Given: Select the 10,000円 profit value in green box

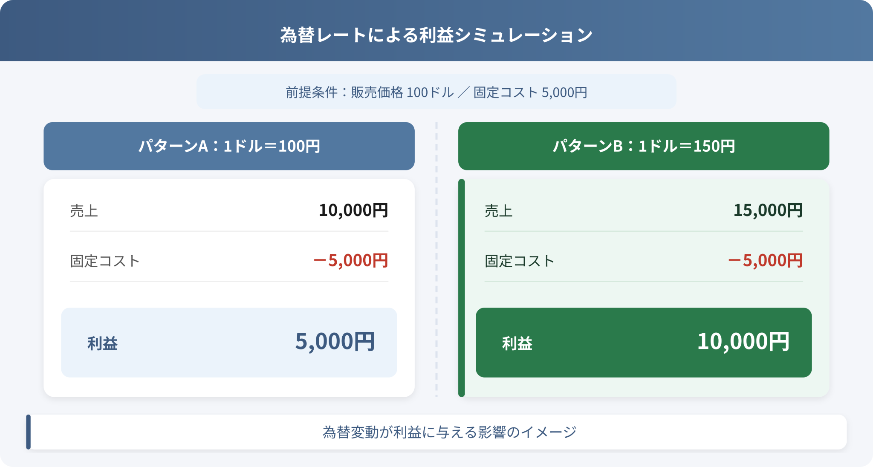Looking at the screenshot, I should point(743,342).
